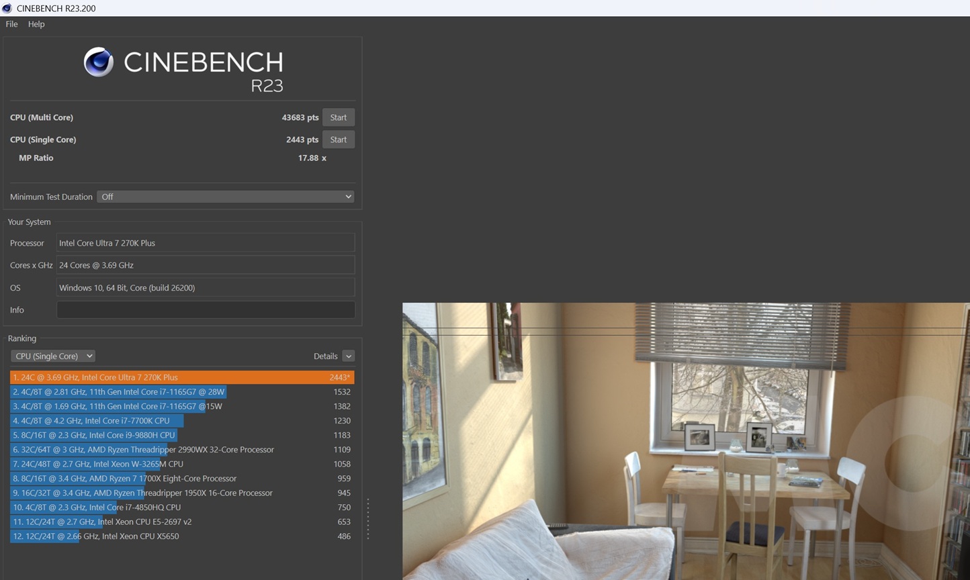Click the Cores x GHz field
Screen dimensions: 970x580
point(205,265)
